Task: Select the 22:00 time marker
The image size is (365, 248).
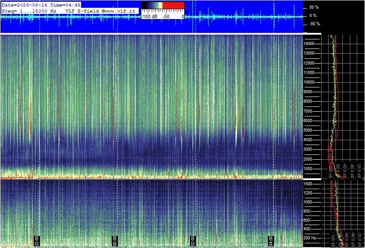Action: pos(37,241)
